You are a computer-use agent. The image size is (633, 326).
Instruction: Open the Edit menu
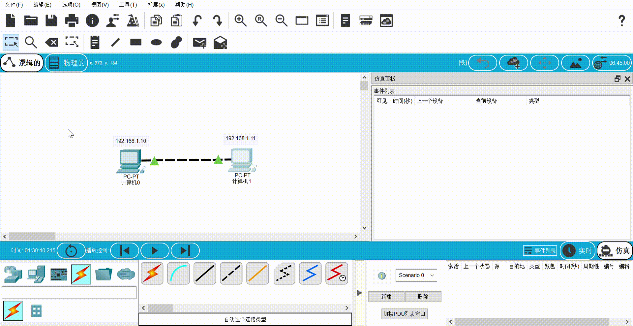coord(42,5)
